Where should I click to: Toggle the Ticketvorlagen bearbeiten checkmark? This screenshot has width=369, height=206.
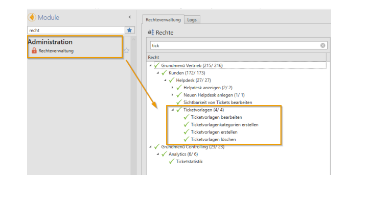[x=187, y=117]
